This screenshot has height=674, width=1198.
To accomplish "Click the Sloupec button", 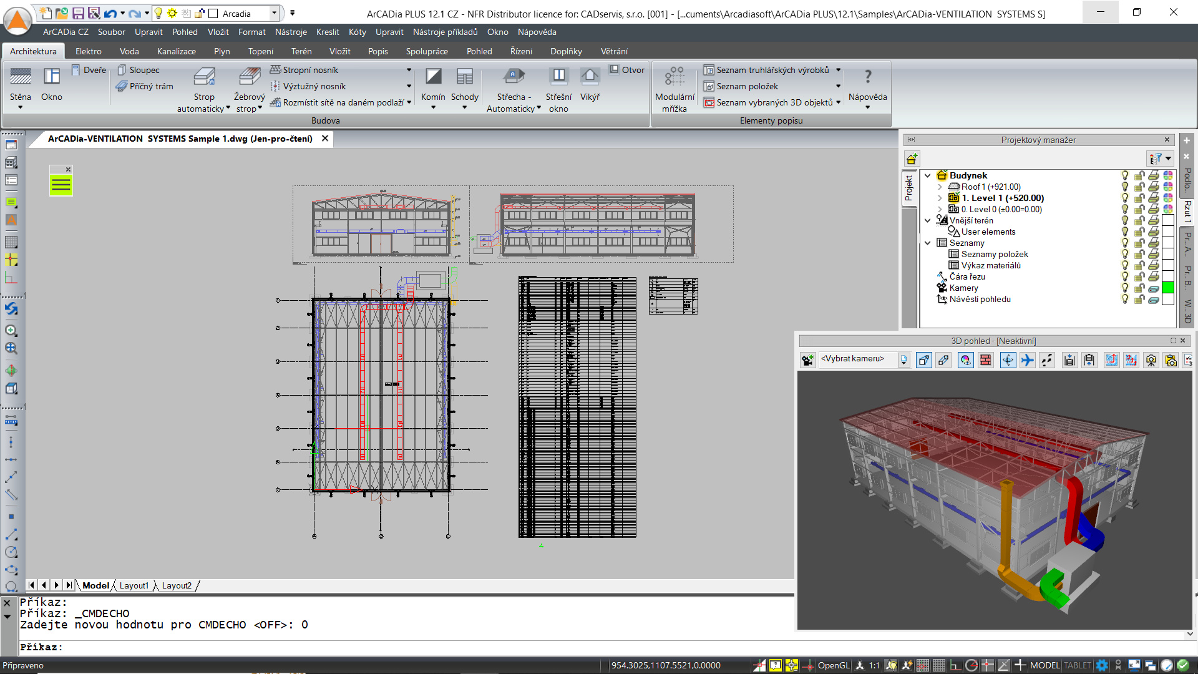I will (139, 70).
